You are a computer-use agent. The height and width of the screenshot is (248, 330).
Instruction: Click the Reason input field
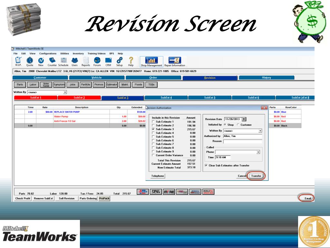tap(243, 141)
